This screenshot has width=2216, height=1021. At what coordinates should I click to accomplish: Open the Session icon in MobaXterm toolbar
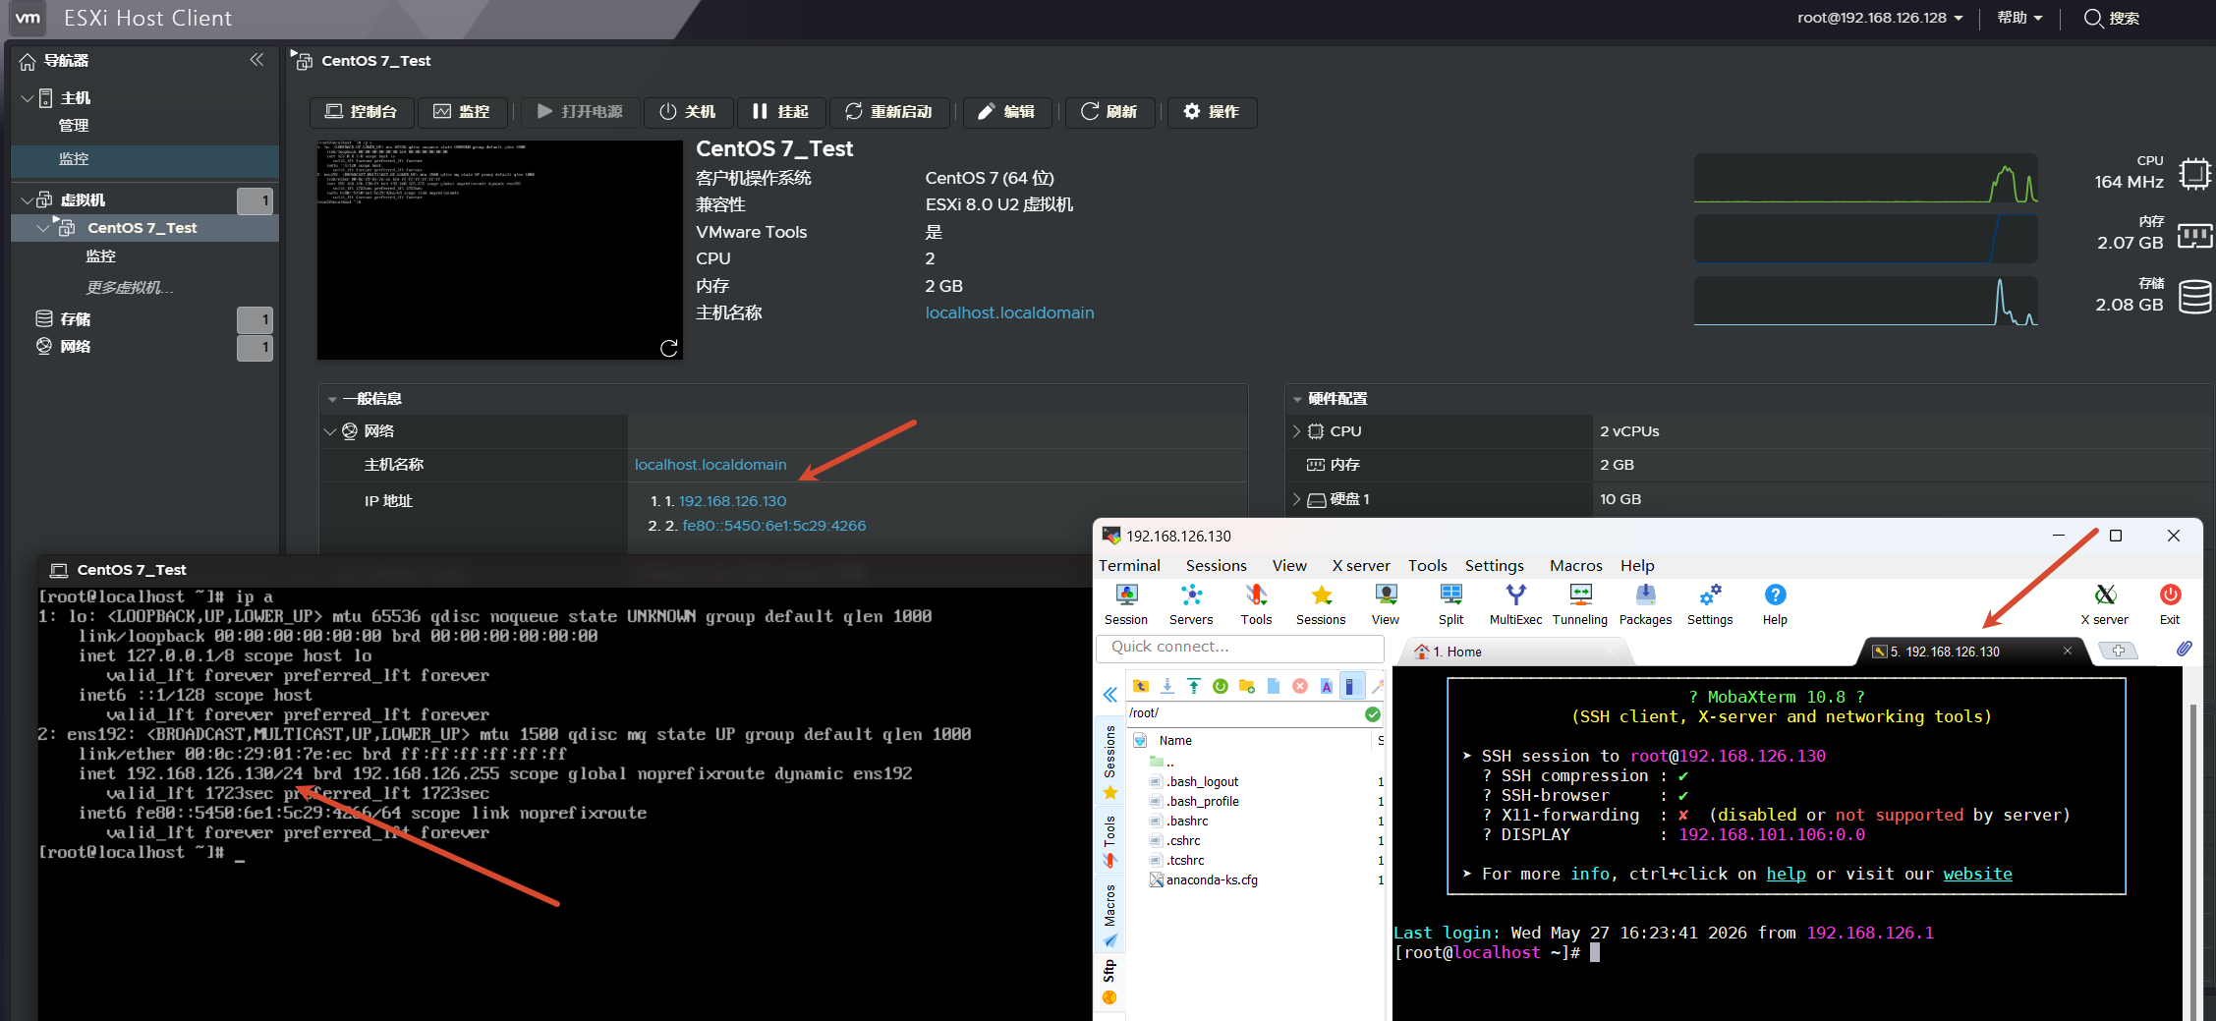[1126, 603]
